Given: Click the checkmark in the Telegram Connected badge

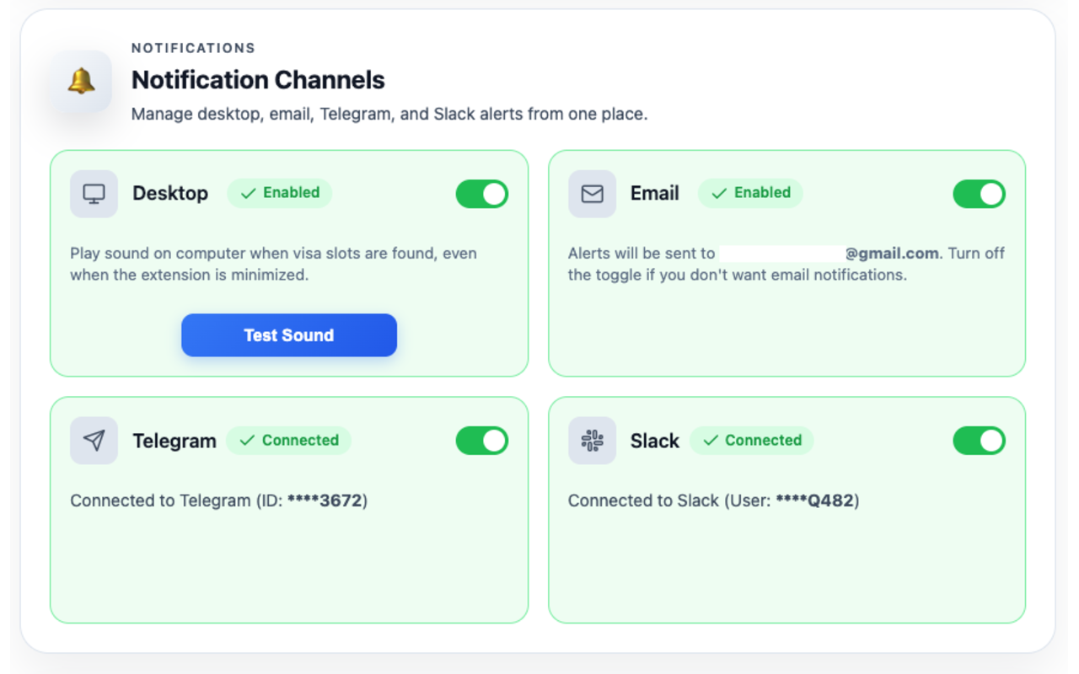Looking at the screenshot, I should (247, 440).
